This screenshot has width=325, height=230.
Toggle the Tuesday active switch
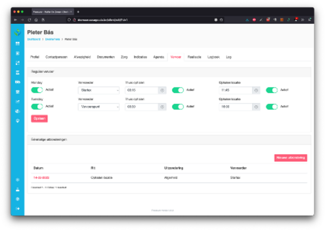tap(37, 107)
